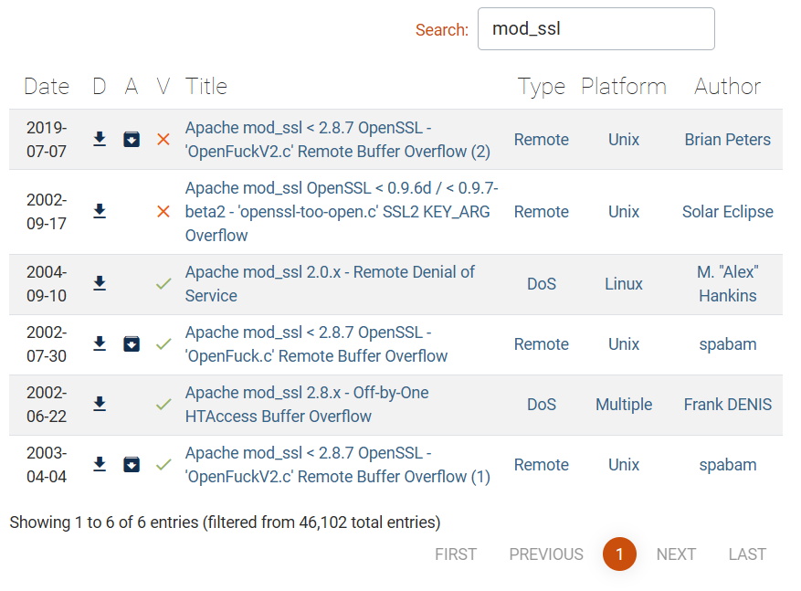801x591 pixels.
Task: Click the Unix platform on the 2003-04-04 row
Action: click(x=624, y=464)
